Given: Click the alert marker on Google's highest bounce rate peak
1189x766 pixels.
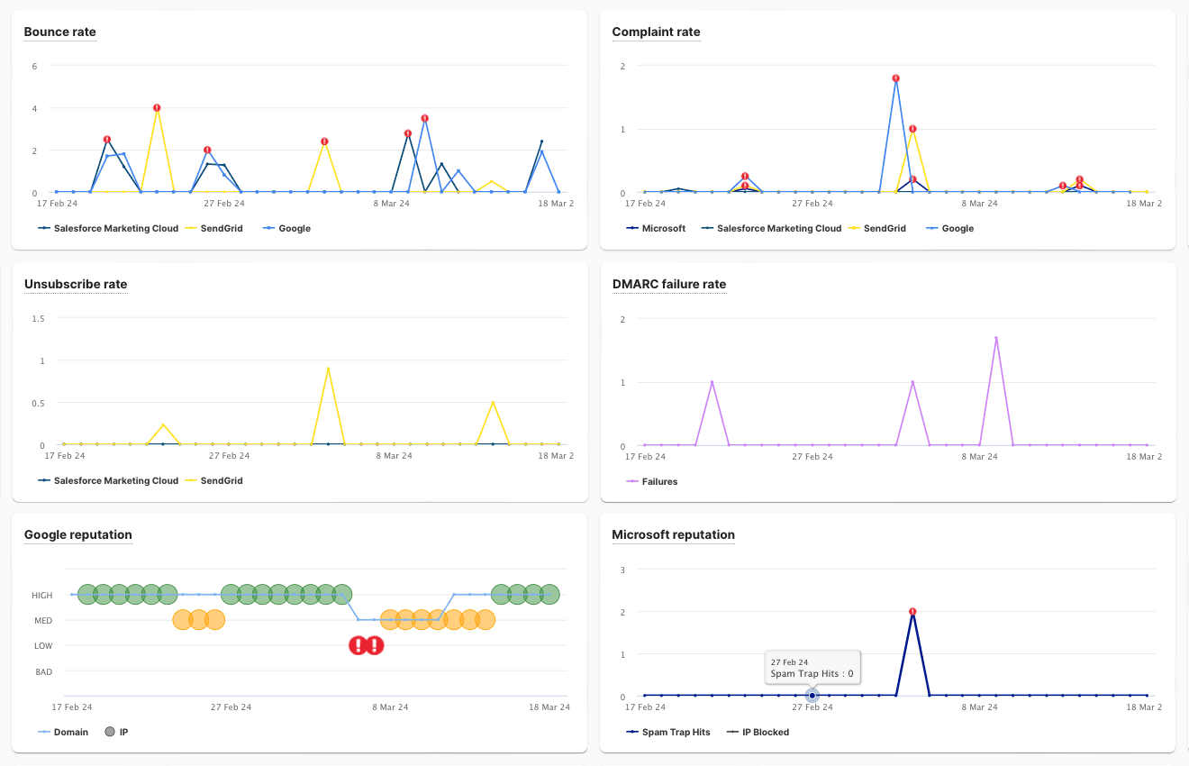Looking at the screenshot, I should tap(424, 119).
